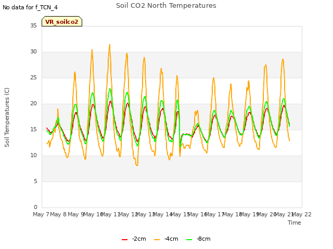Viewport: 333px width, 249px height.
Task: Click the VR_soilco2 annotation label
Action: coord(62,21)
